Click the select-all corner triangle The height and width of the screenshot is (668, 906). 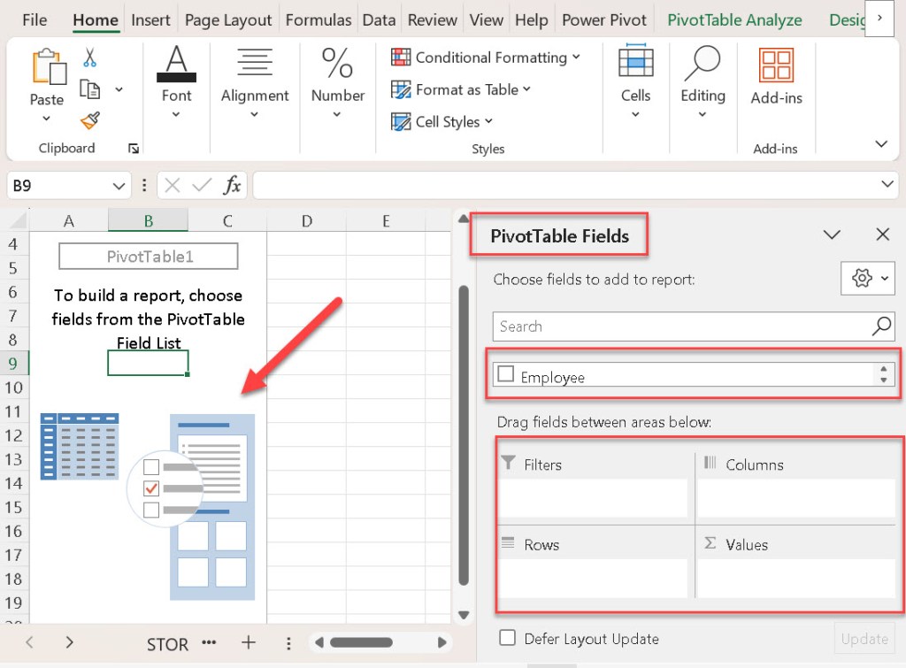tap(18, 220)
